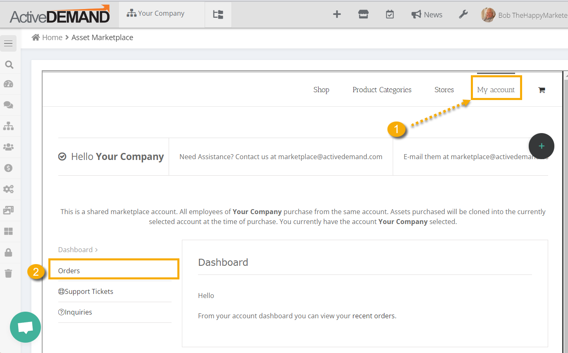Open the gears automation sidebar icon
The image size is (568, 353).
(8, 189)
